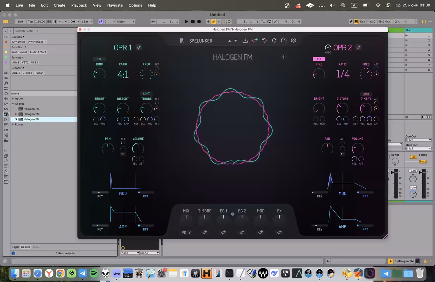
Task: Open Halogen FM settings gear
Action: tap(293, 41)
